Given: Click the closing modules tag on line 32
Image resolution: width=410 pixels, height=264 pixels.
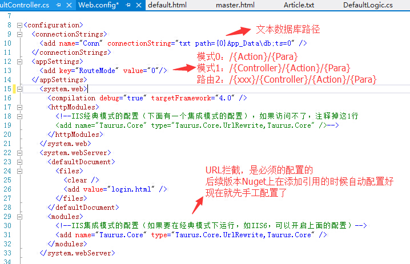Looking at the screenshot, I should click(67, 244).
